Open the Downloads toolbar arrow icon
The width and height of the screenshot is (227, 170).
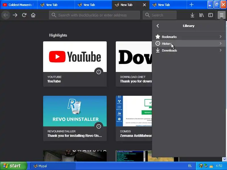tap(192, 15)
